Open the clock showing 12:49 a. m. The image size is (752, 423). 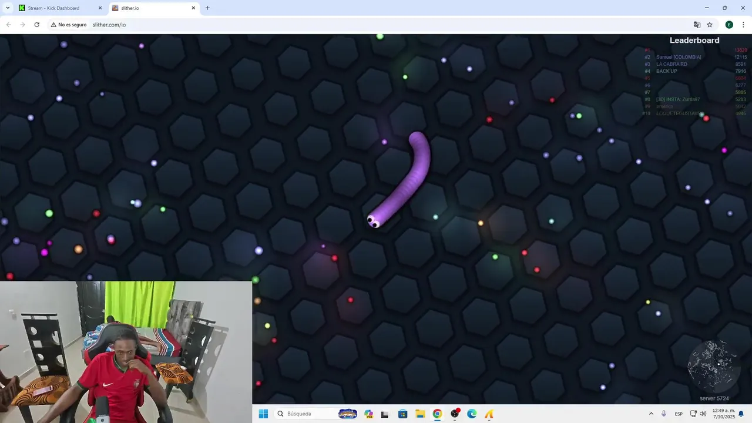723,414
